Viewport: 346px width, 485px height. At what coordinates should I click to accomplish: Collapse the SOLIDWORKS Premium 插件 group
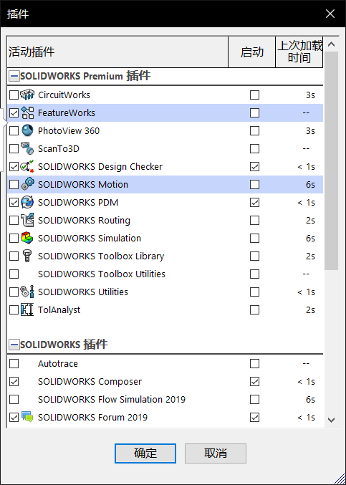(14, 76)
